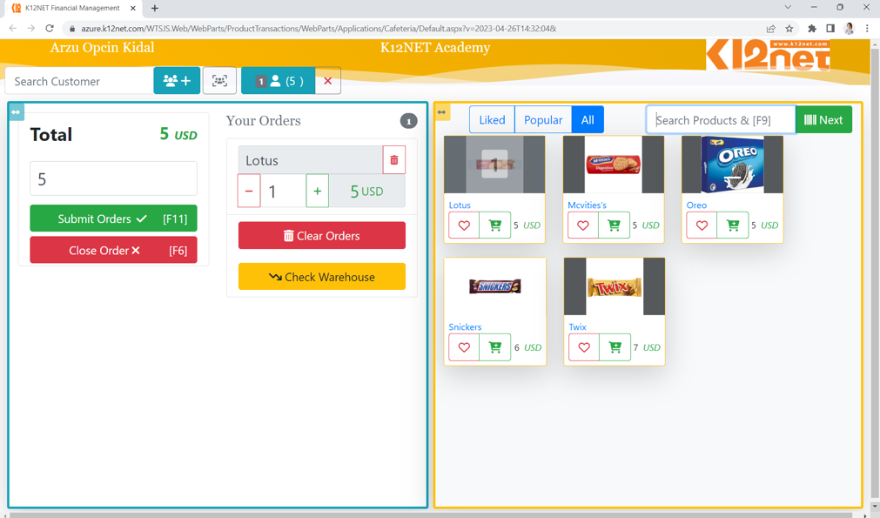Add Mcvities's to cart
This screenshot has height=518, width=880.
[614, 225]
